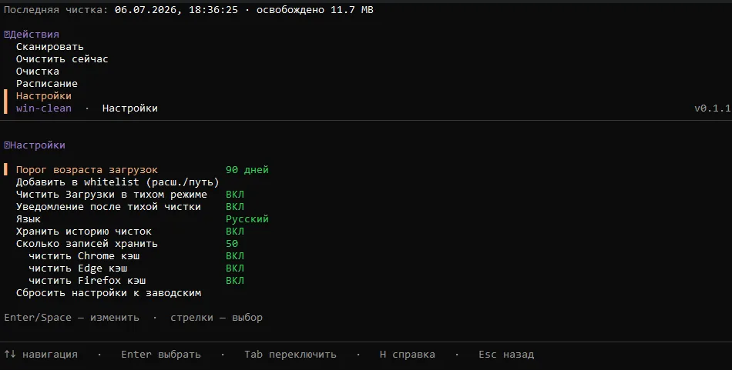Select Добавить в whitelist (расш./путь) entry
This screenshot has height=370, width=732.
118,182
